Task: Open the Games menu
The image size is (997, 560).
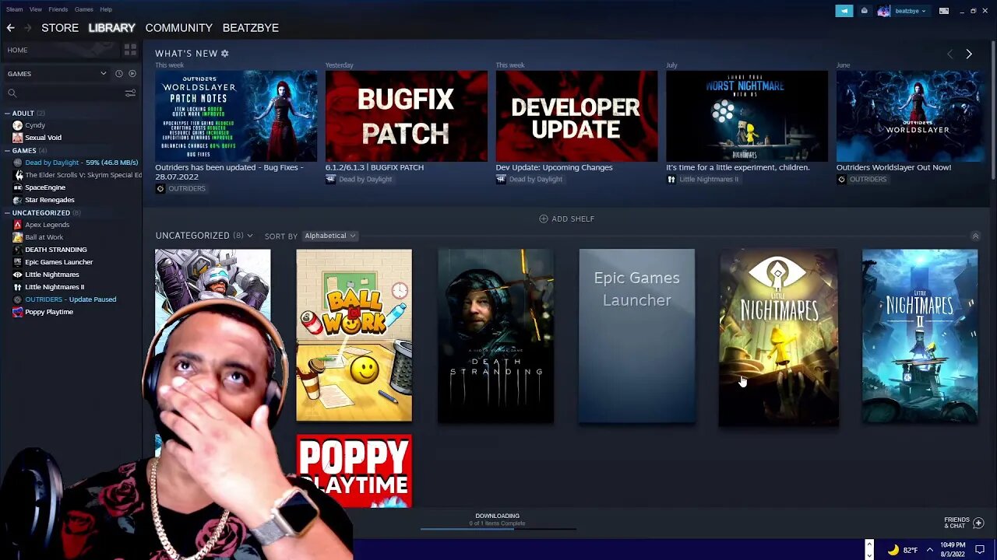Action: click(x=84, y=9)
